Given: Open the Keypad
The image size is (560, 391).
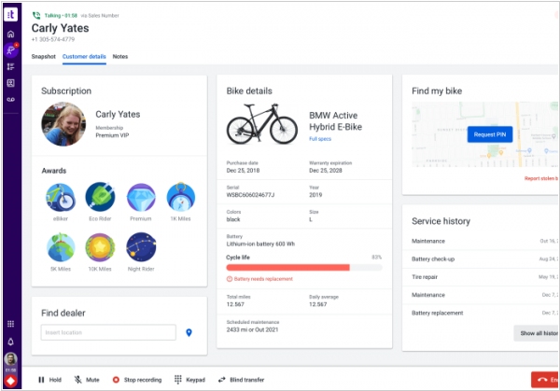Looking at the screenshot, I should coord(189,380).
